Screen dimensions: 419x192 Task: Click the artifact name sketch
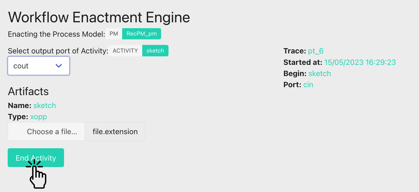point(45,105)
